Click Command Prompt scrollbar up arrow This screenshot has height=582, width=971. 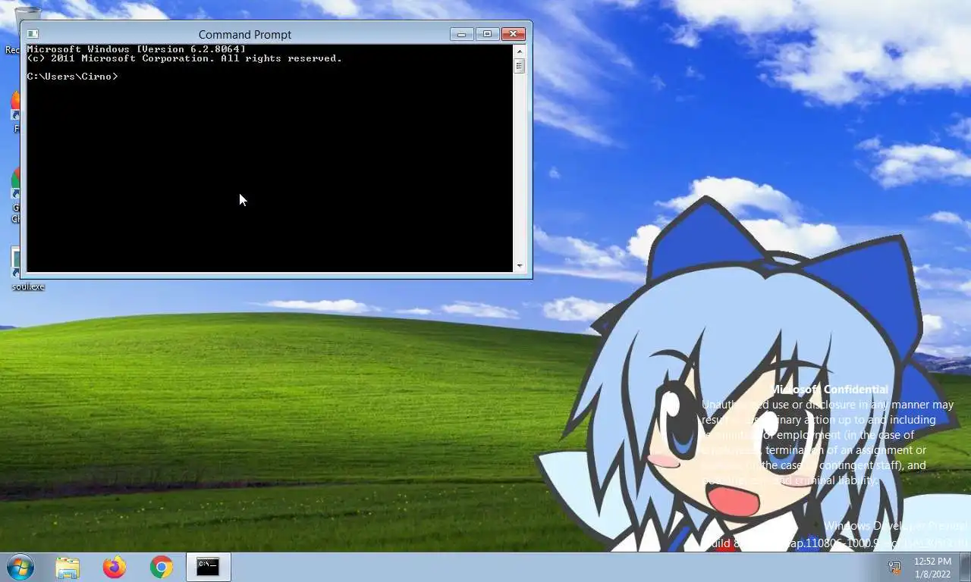point(520,51)
